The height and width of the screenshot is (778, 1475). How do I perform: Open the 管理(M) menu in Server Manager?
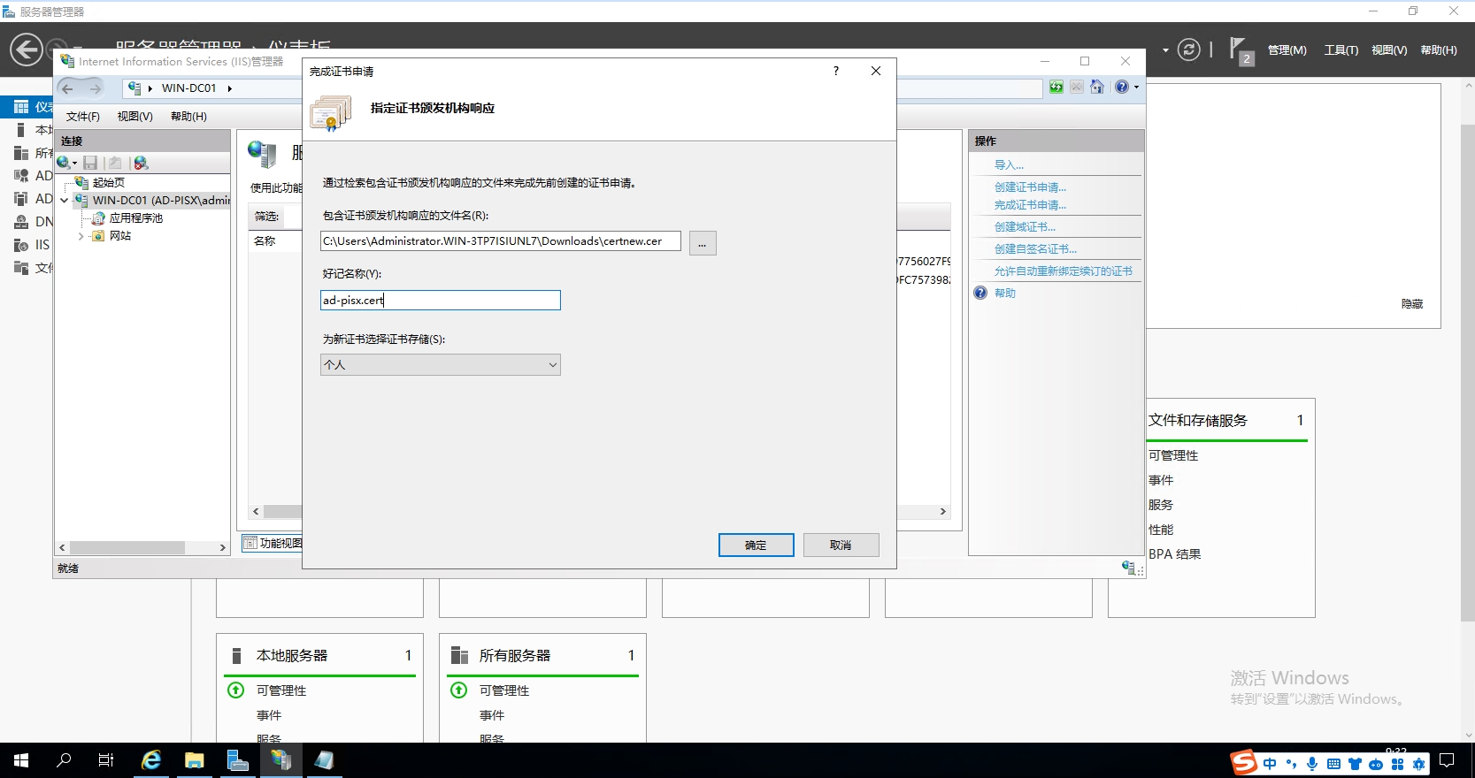[x=1287, y=50]
